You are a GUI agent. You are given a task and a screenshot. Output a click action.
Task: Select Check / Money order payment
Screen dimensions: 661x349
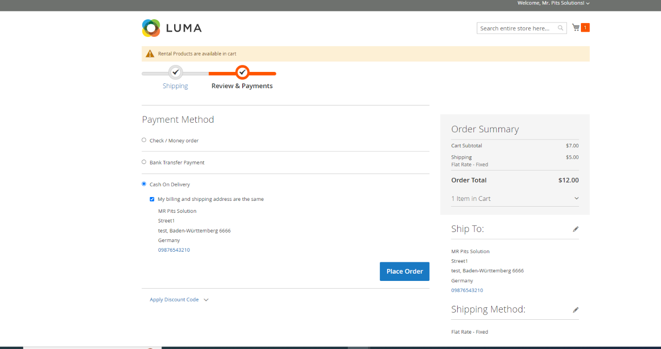[x=144, y=140]
